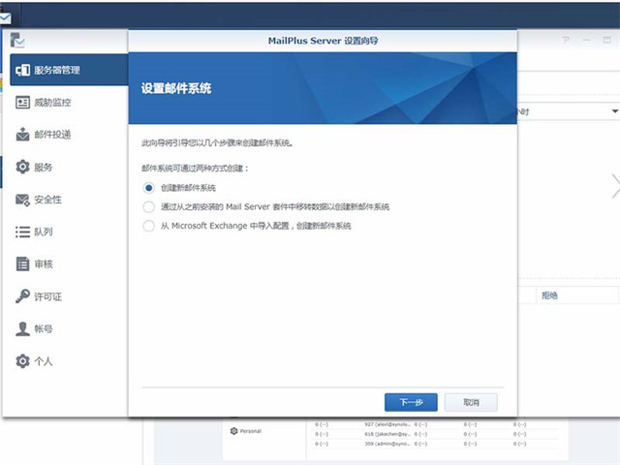
Task: Click the 618 (jakechen@sy... table cell
Action: click(x=387, y=434)
